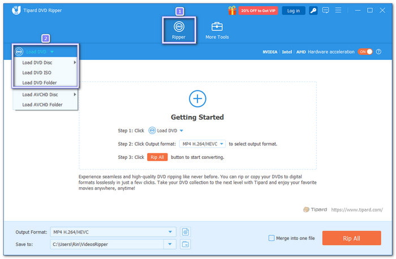Choose Load AVCHD Folder option
Screen dimensions: 396x259
click(42, 105)
